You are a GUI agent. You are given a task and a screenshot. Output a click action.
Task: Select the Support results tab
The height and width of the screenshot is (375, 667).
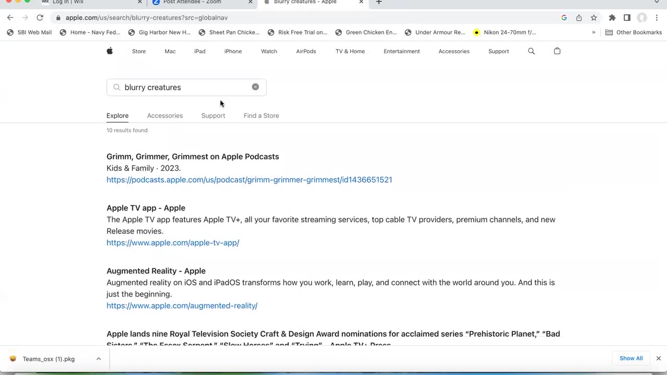pyautogui.click(x=213, y=116)
